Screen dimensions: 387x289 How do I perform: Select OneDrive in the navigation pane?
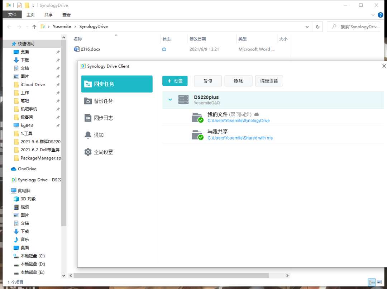coord(27,169)
